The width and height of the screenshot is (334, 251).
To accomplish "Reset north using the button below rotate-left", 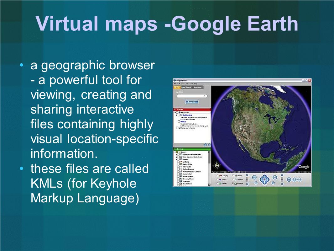I will 256,183.
